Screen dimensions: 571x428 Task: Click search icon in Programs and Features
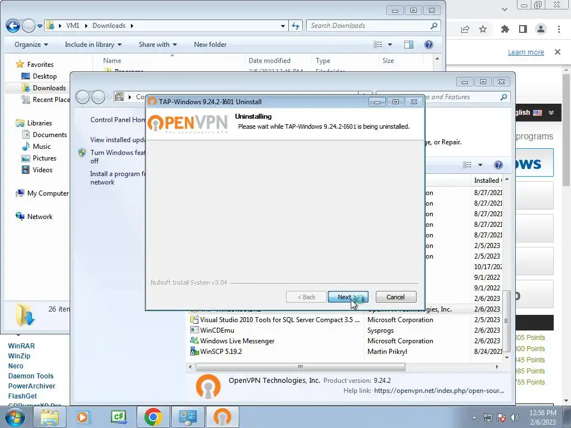(504, 97)
